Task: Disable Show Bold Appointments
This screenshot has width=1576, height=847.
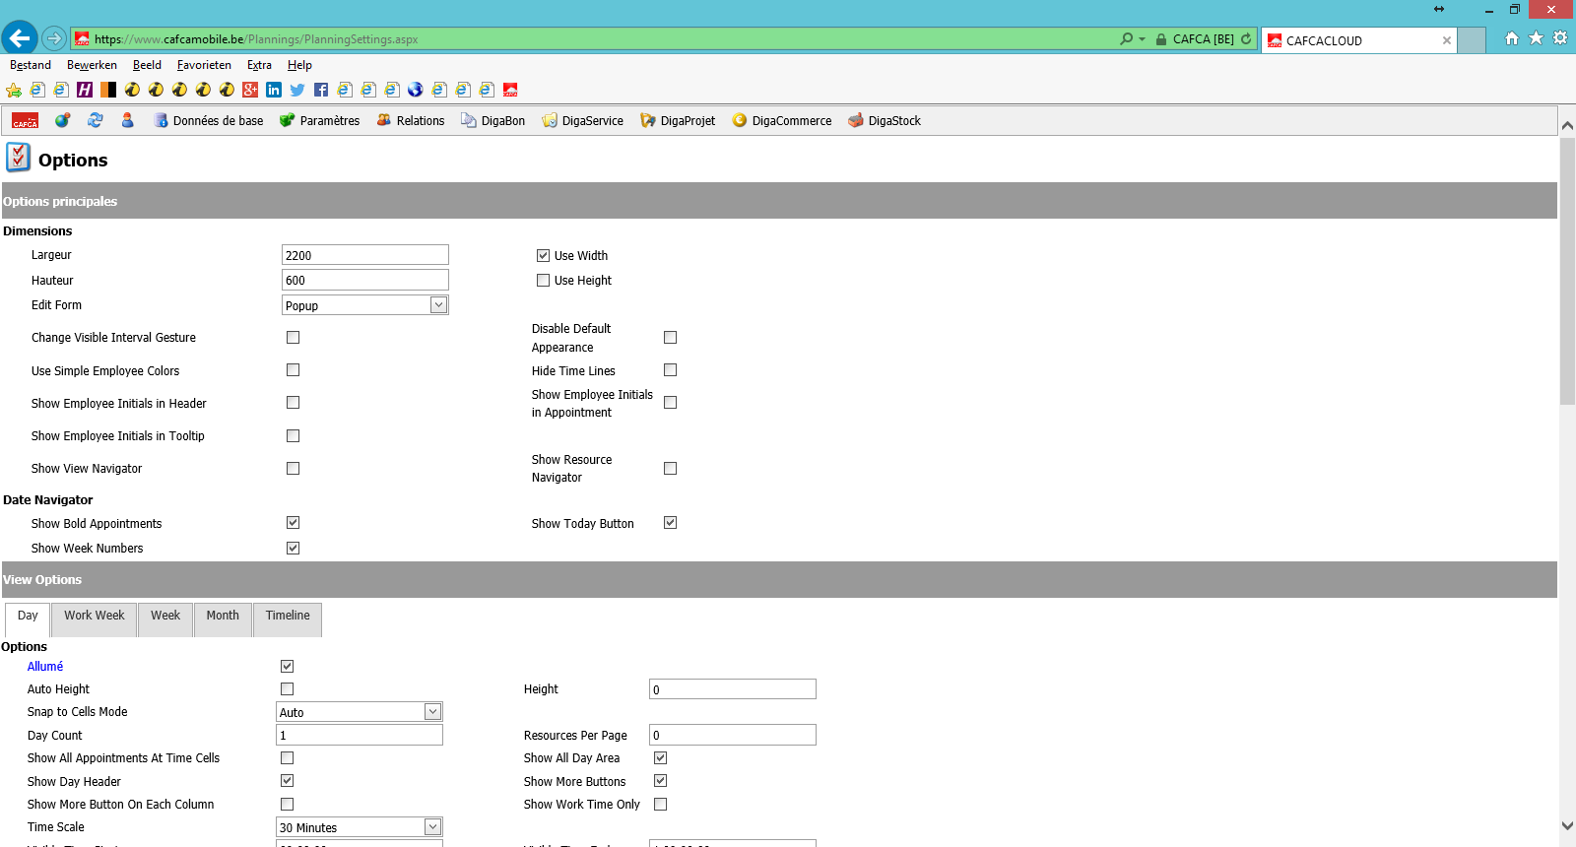Action: click(x=293, y=522)
